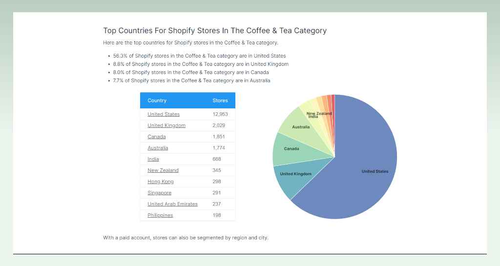
Task: Open the Hong Kong country link
Action: pos(160,182)
